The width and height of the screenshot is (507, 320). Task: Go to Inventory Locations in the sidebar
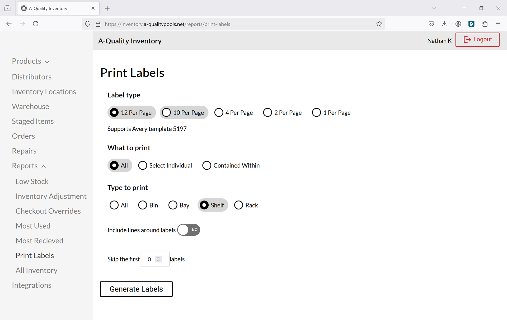point(44,92)
